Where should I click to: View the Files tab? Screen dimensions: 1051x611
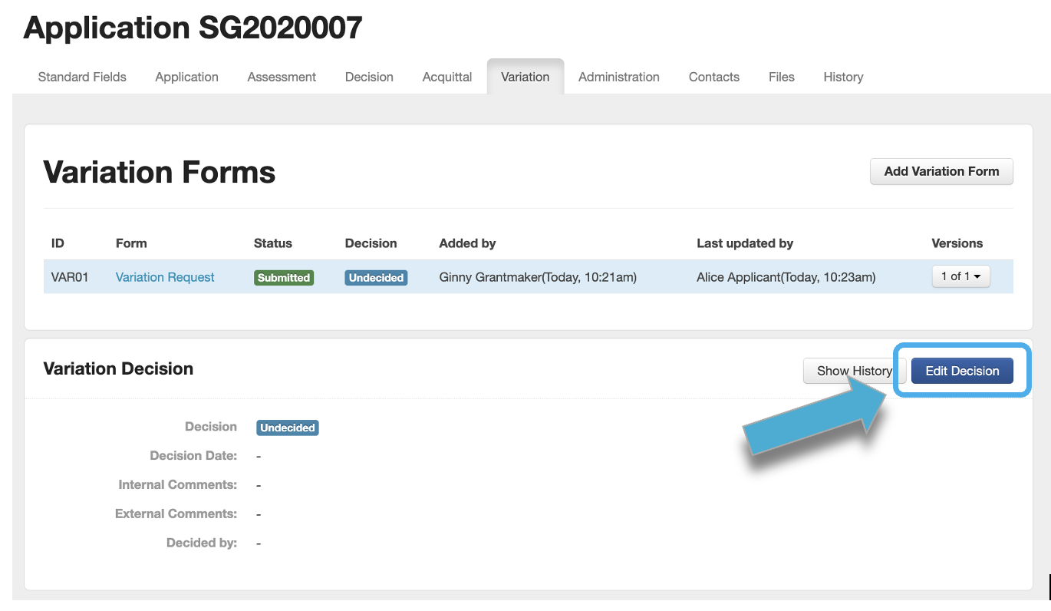pyautogui.click(x=781, y=77)
